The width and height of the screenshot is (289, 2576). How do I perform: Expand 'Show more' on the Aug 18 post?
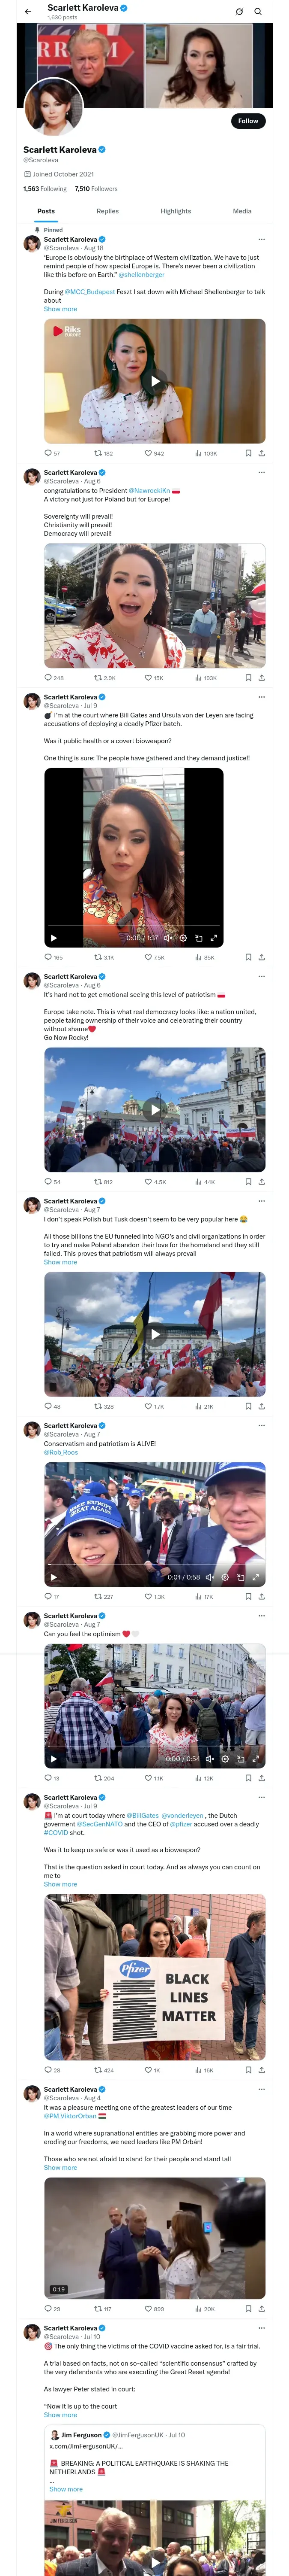(60, 309)
